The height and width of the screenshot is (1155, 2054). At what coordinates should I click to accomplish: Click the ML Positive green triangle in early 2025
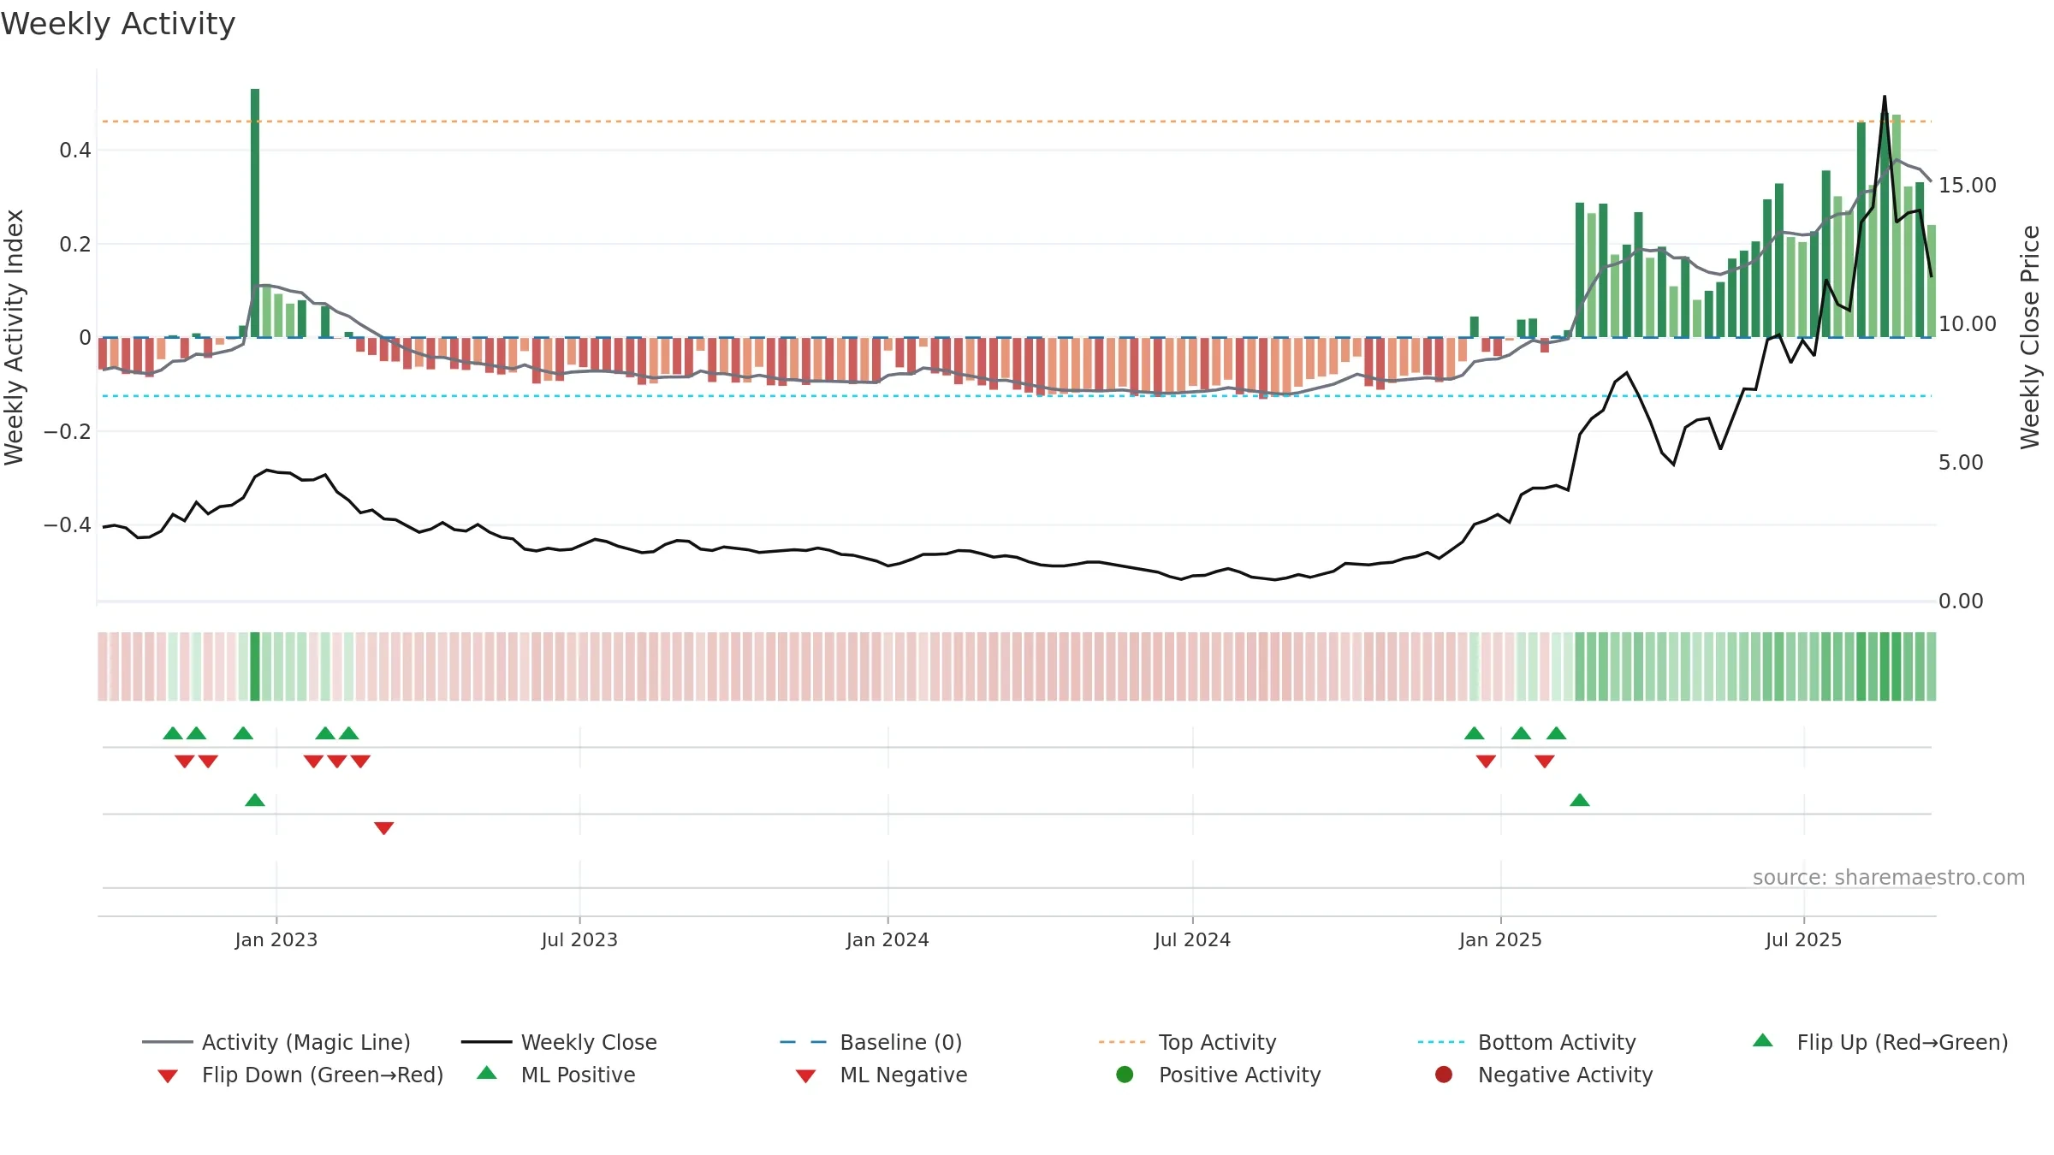(x=1580, y=800)
